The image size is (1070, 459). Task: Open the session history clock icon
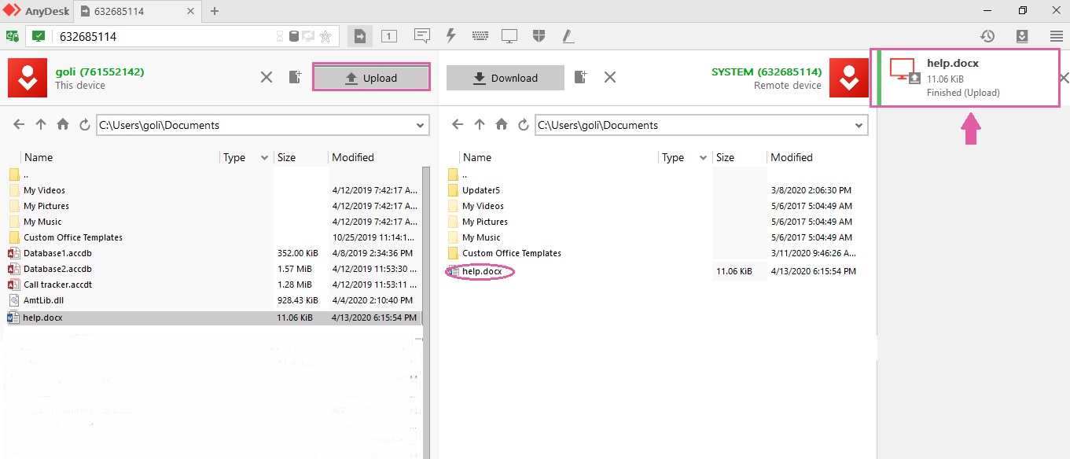pos(987,36)
